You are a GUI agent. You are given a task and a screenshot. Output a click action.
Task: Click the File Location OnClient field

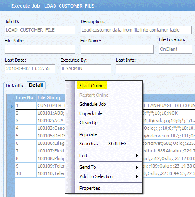(175, 49)
